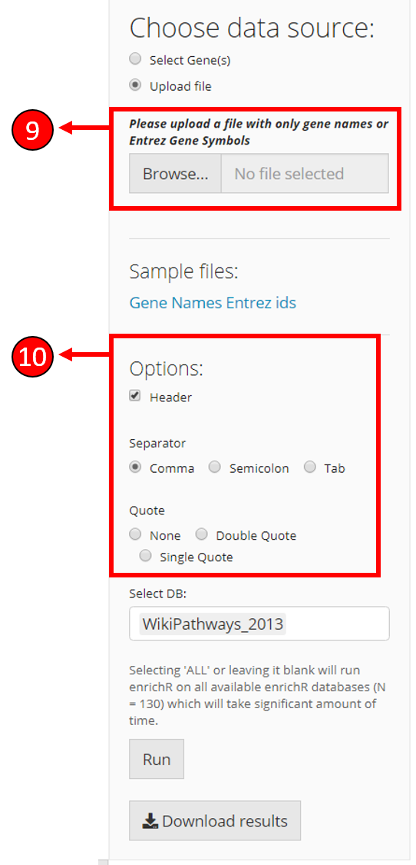Click the WikiPathways_2013 selected entry
Image resolution: width=416 pixels, height=865 pixels.
tap(213, 624)
